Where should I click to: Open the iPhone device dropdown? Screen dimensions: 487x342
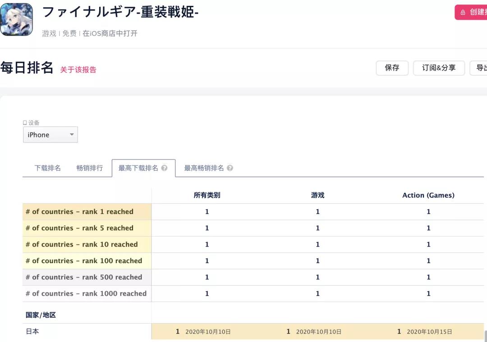point(50,134)
